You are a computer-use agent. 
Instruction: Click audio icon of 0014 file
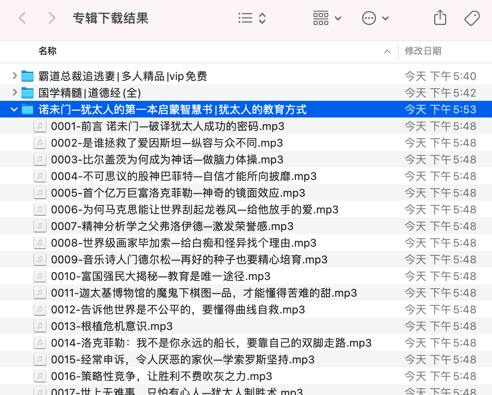[40, 342]
